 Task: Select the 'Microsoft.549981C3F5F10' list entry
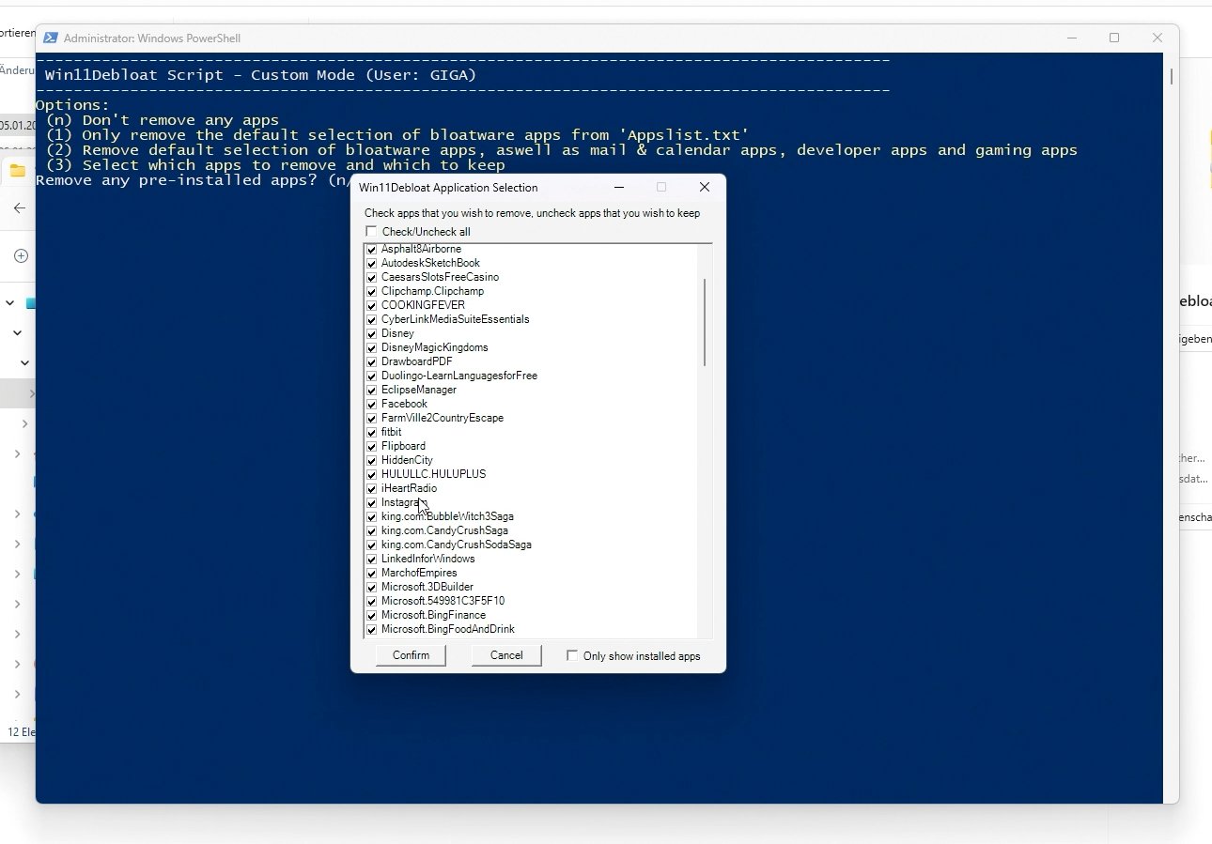[443, 601]
